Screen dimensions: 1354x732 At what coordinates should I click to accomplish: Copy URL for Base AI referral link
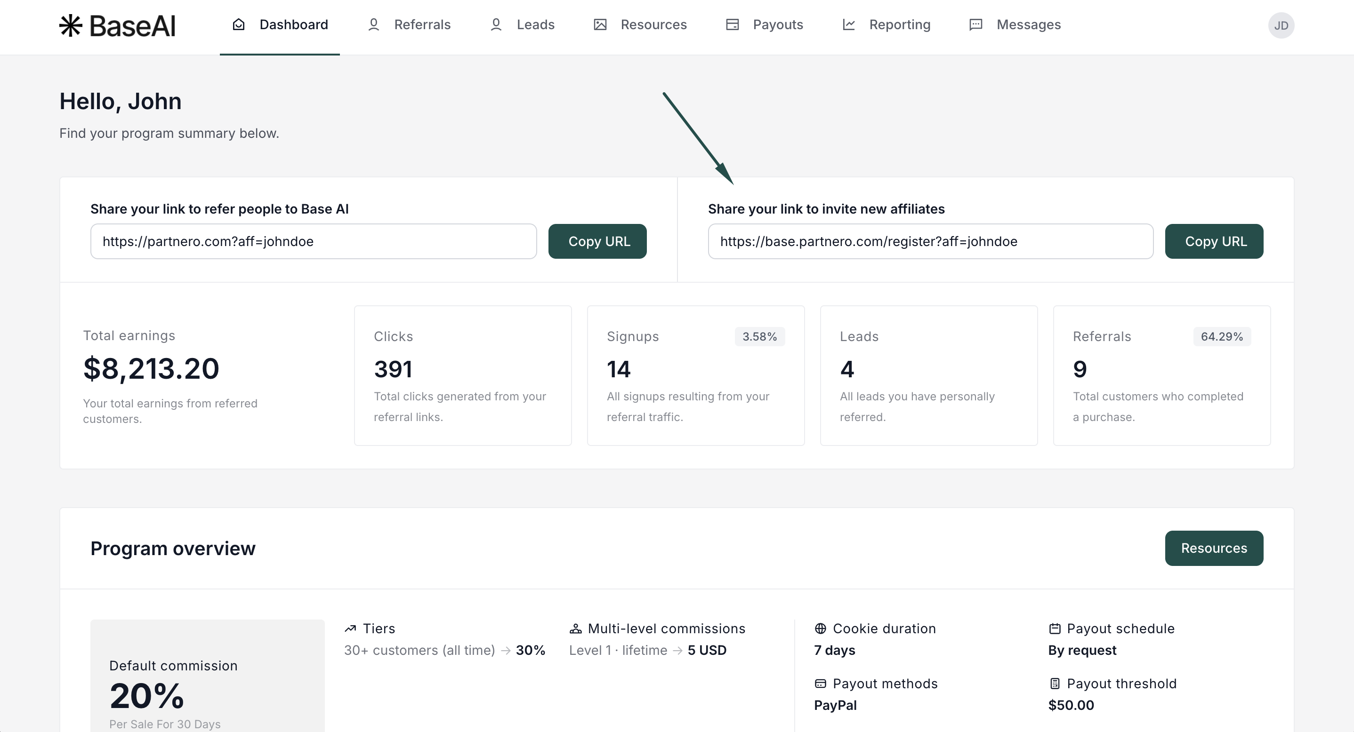pos(597,241)
